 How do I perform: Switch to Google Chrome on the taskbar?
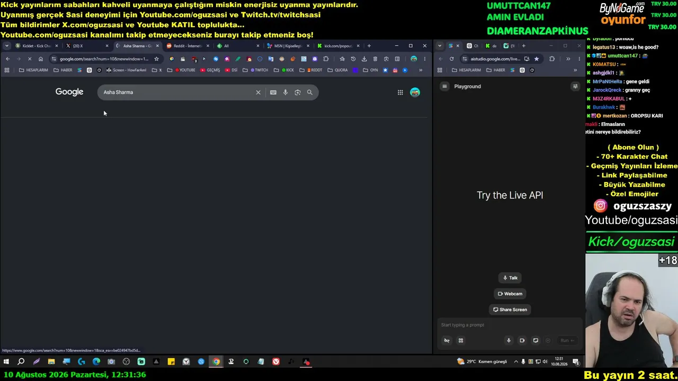[x=216, y=362]
